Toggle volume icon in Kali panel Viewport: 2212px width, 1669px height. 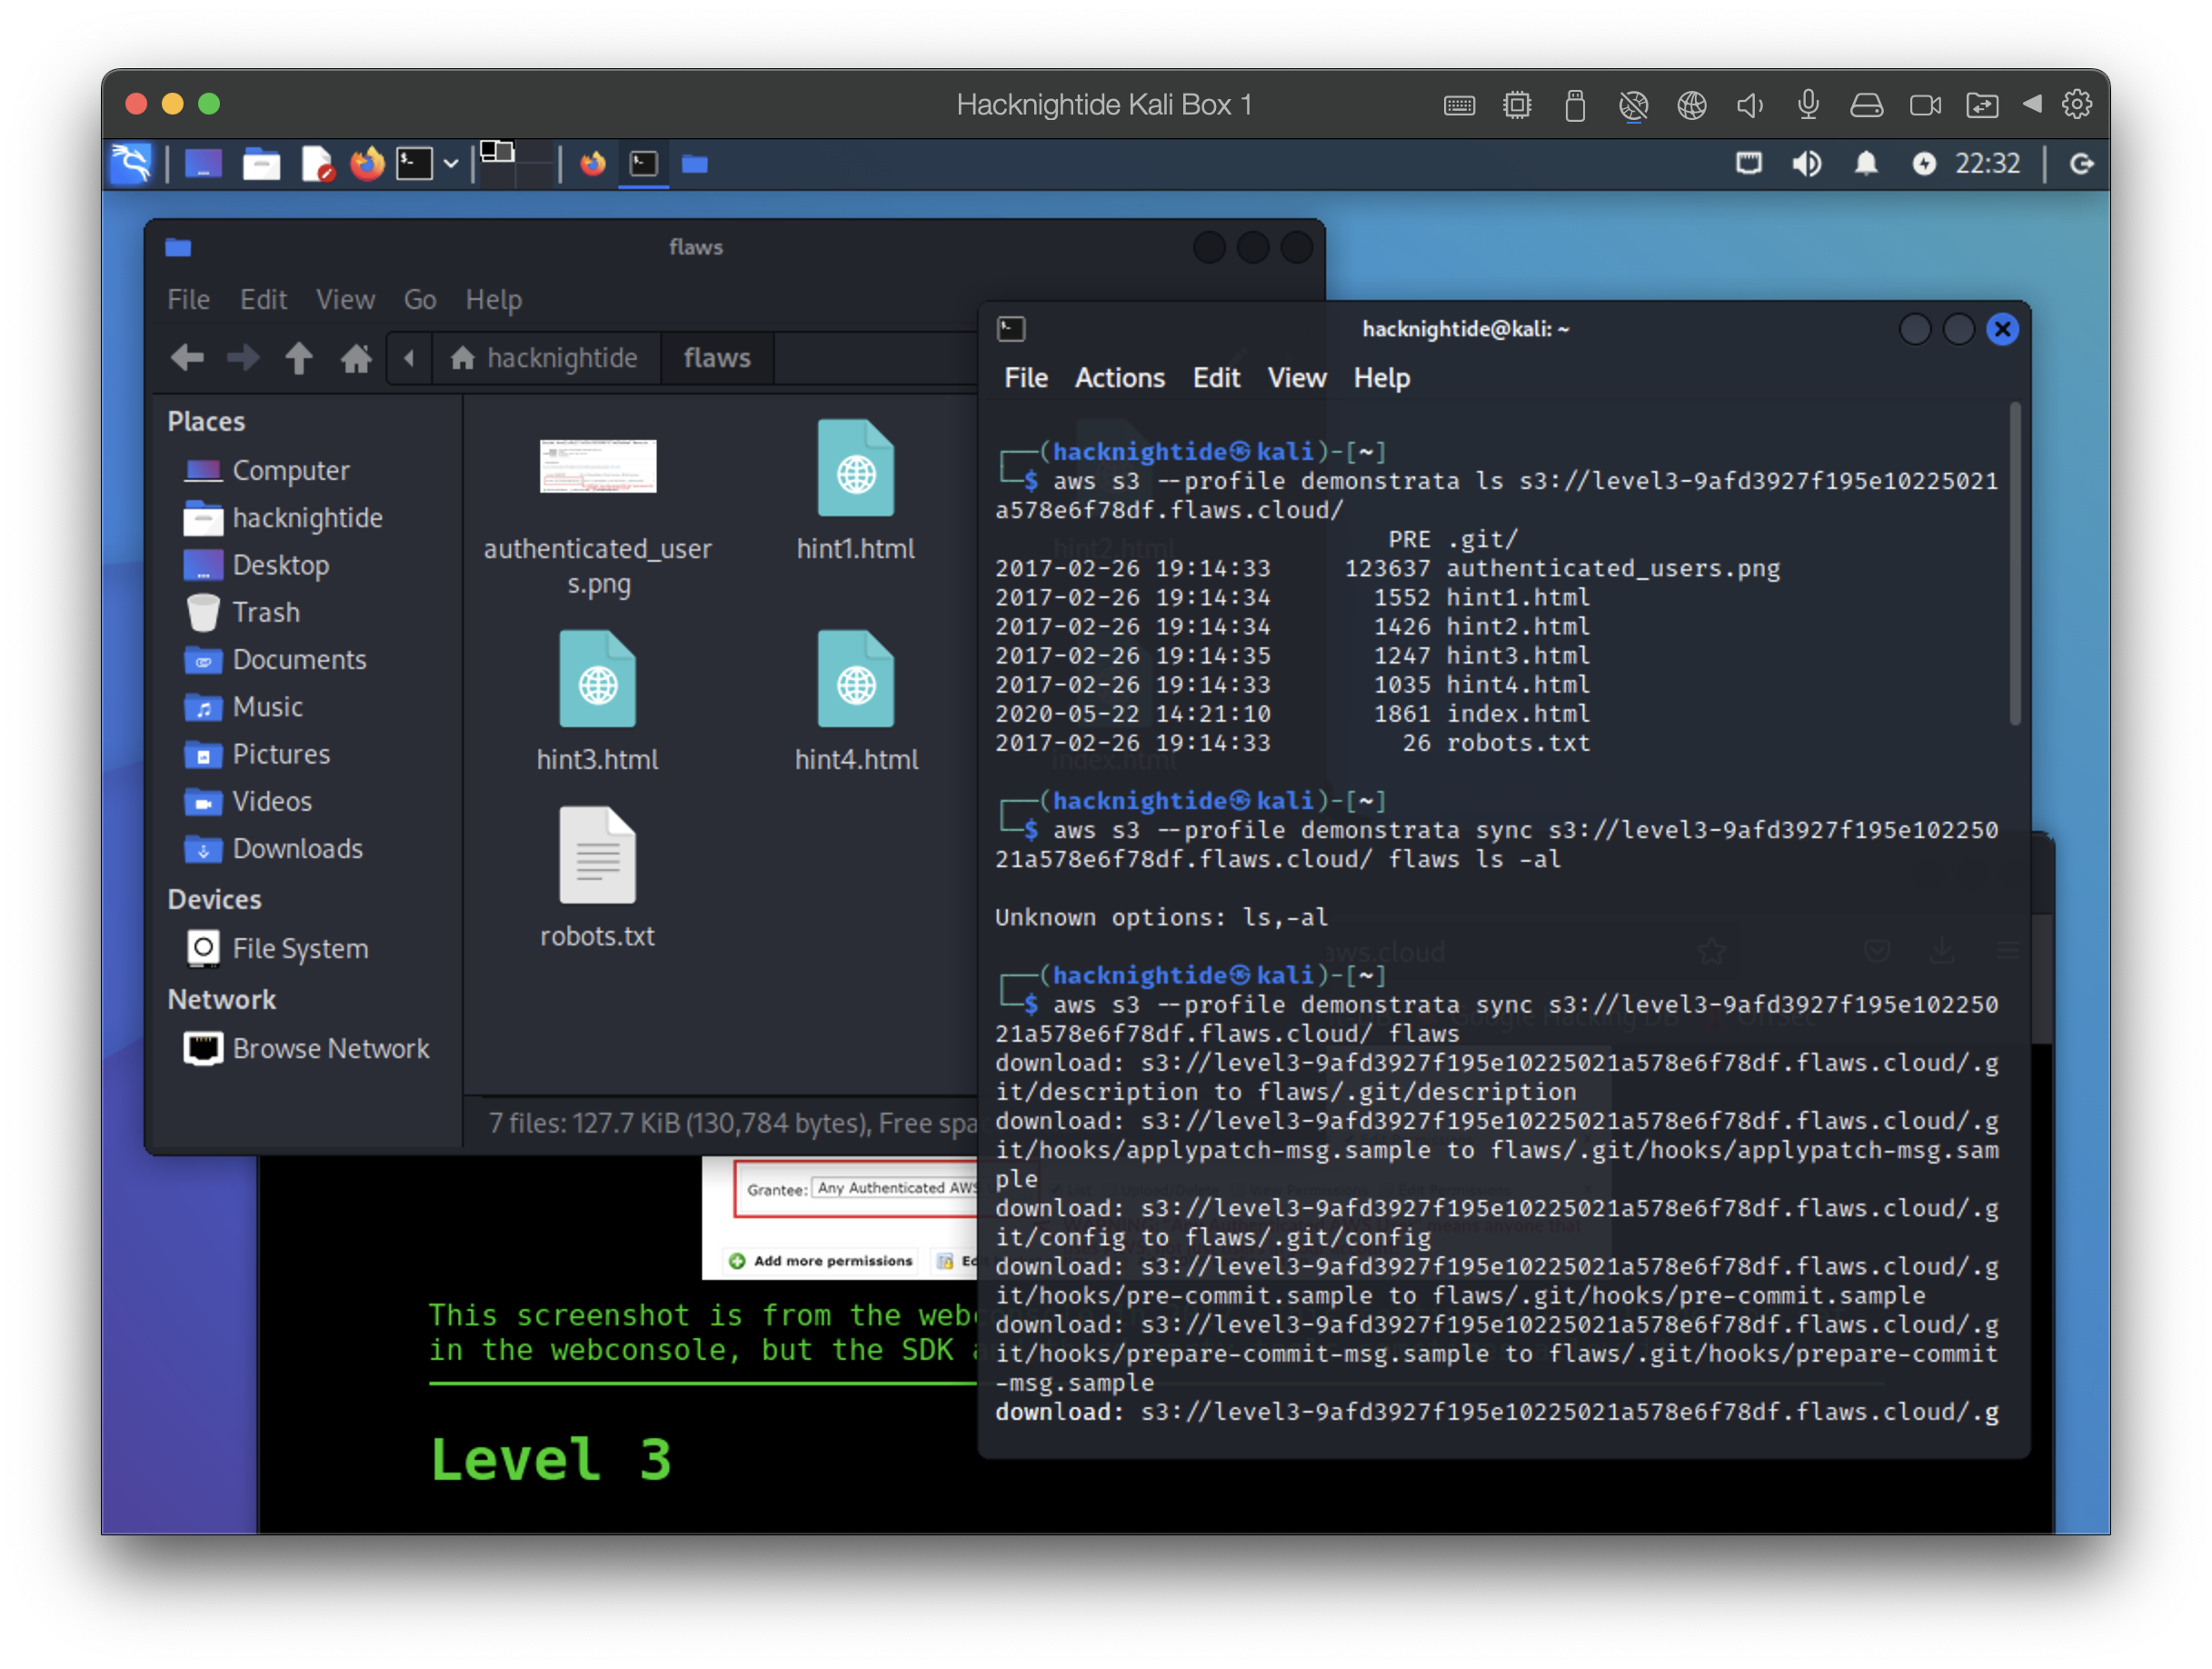[1806, 163]
